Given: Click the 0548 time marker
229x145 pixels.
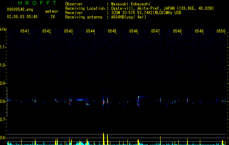Looking at the screenshot, I should [x=177, y=31].
